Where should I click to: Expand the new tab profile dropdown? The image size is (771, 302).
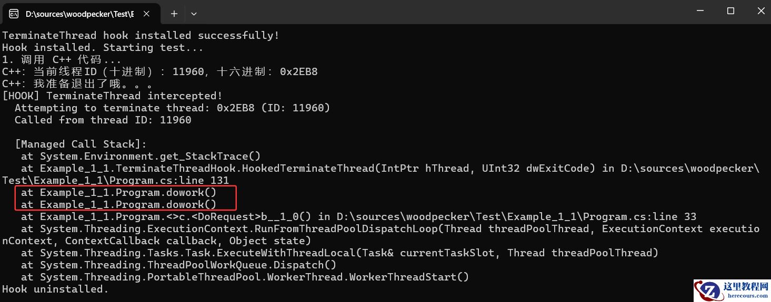pyautogui.click(x=194, y=14)
